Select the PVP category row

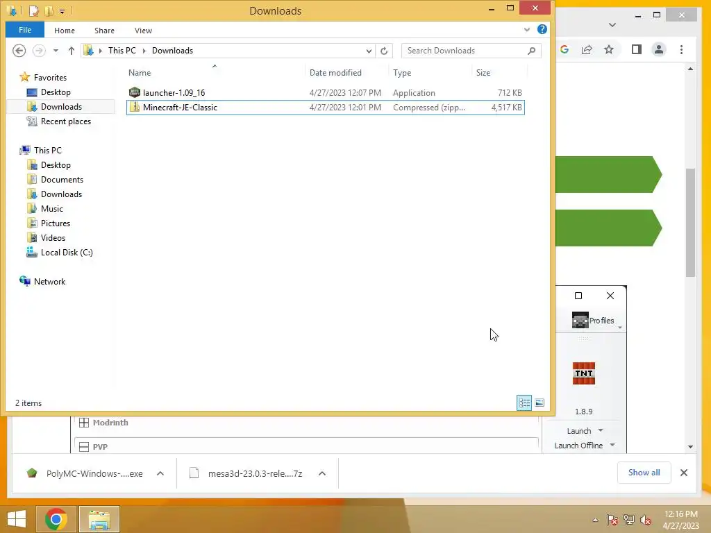306,446
